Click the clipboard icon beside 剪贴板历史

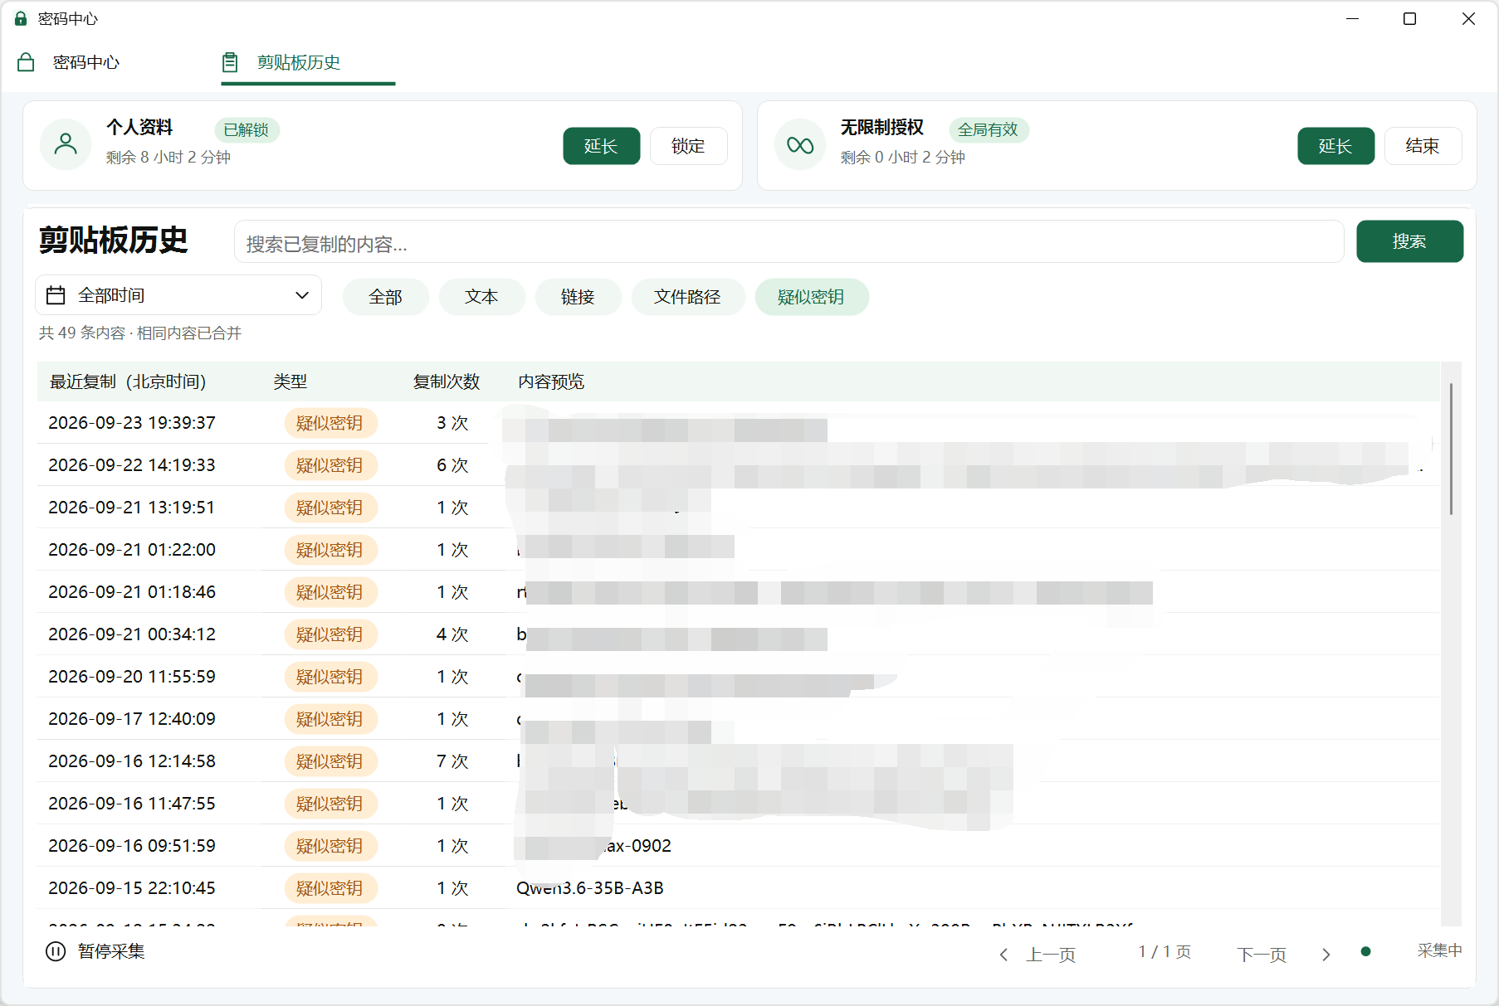(230, 62)
